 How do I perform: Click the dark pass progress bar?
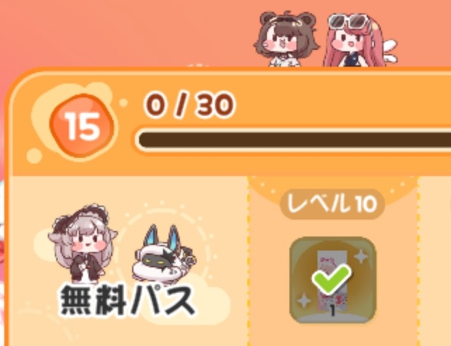pos(294,140)
